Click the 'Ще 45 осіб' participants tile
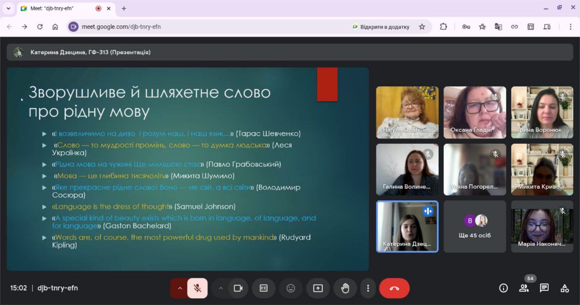 pos(474,227)
